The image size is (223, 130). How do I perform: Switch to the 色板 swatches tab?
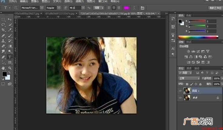(x=189, y=16)
